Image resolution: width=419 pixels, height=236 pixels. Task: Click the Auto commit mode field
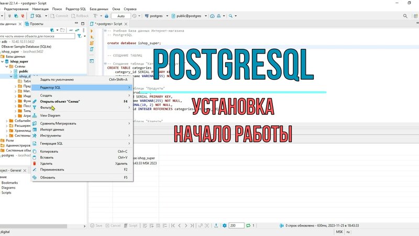point(121,16)
